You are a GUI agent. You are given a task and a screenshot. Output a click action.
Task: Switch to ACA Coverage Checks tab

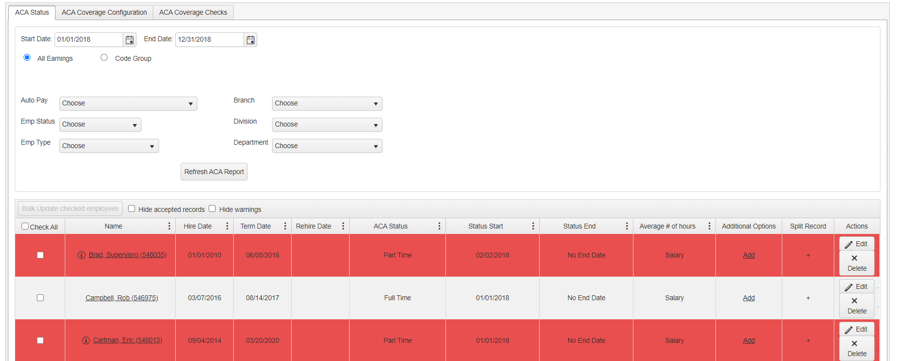(193, 12)
